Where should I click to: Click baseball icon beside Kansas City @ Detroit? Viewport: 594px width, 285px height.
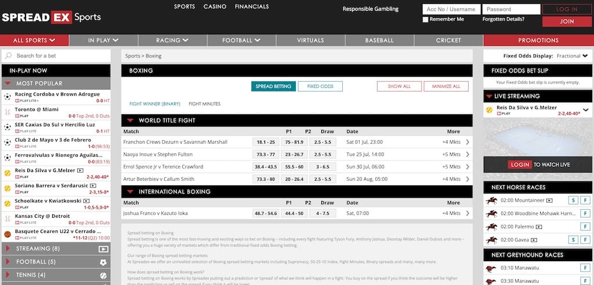click(x=7, y=219)
